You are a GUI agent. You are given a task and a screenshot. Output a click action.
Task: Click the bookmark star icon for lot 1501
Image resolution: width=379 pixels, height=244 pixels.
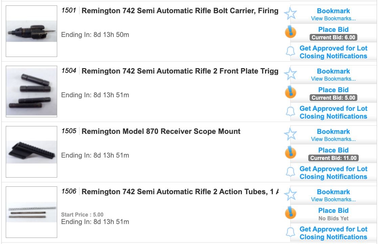pyautogui.click(x=290, y=14)
